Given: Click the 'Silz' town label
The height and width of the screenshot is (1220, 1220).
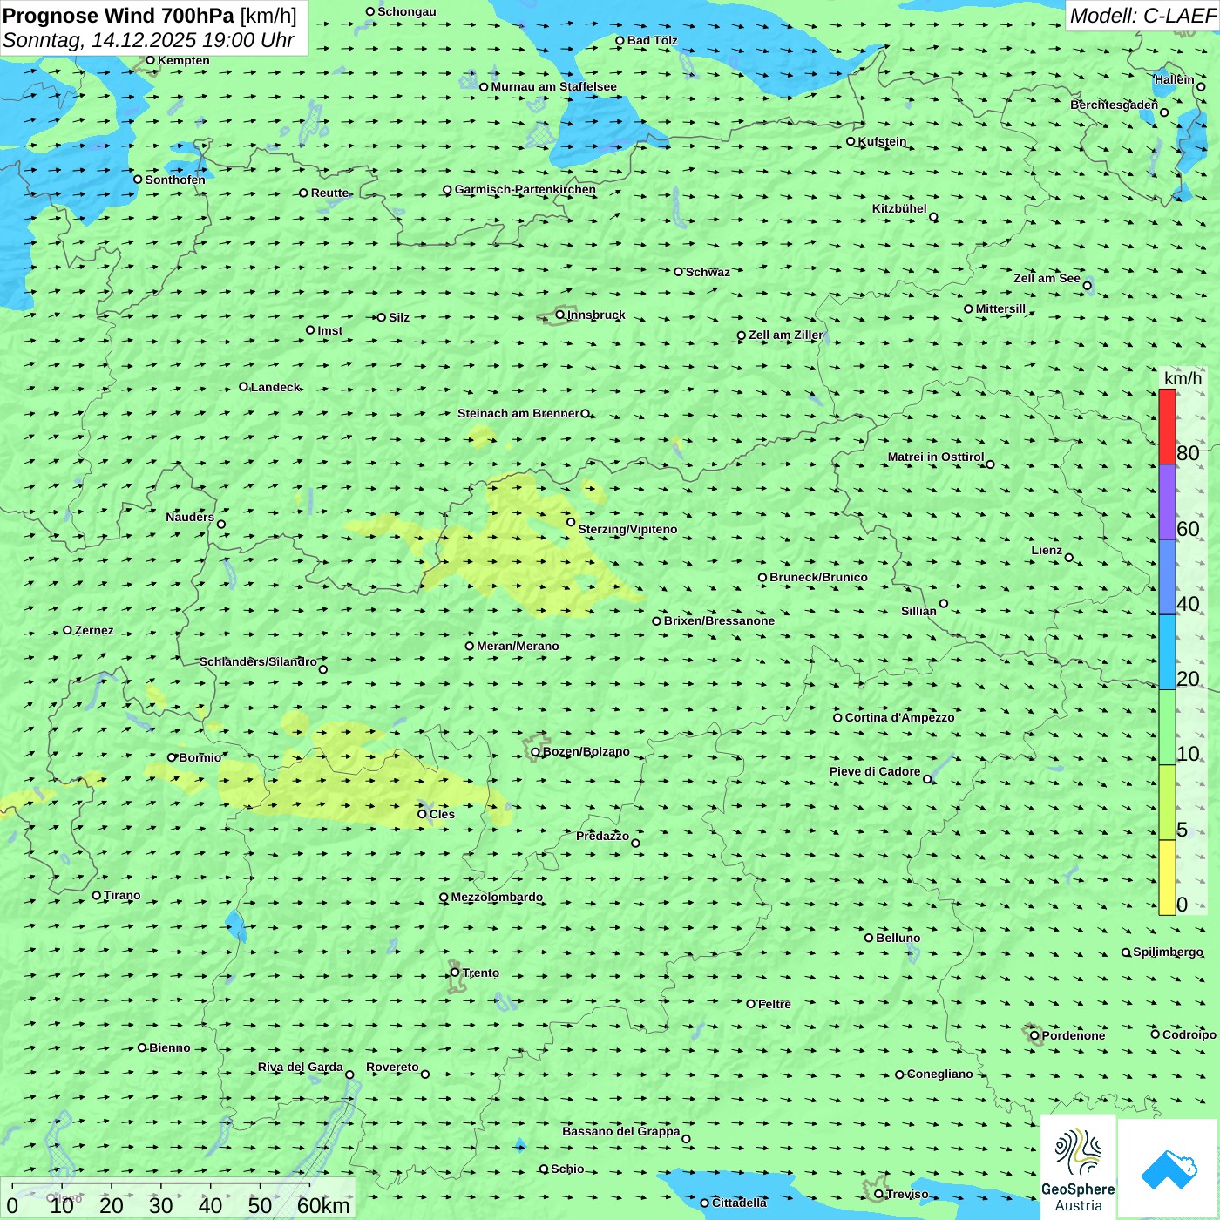Looking at the screenshot, I should (x=399, y=317).
